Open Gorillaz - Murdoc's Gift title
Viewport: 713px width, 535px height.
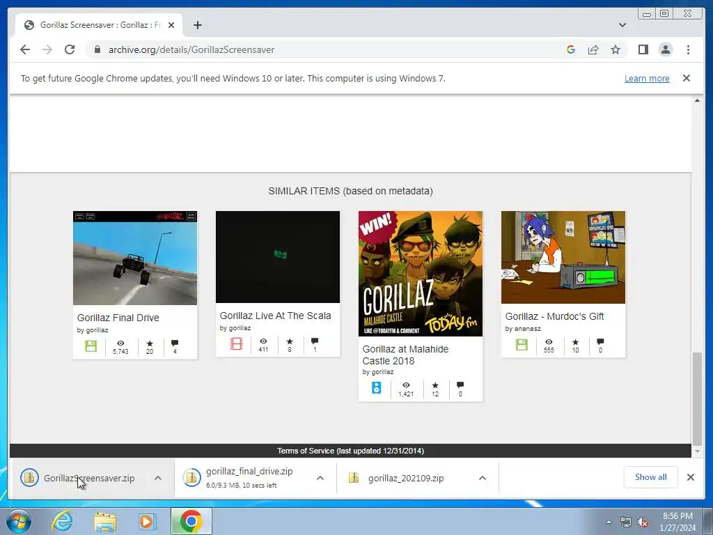(x=554, y=316)
